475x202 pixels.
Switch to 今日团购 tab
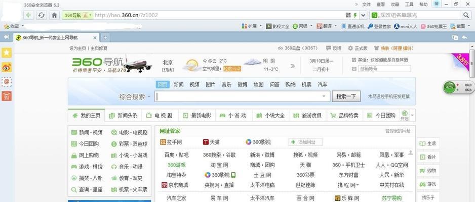381,115
